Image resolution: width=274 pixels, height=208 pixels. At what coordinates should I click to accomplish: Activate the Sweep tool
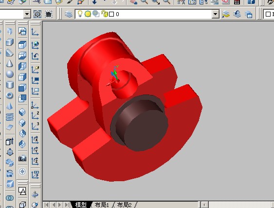pyautogui.click(x=10, y=163)
